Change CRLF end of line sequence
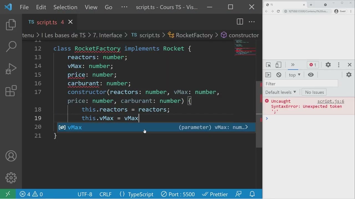 coord(105,194)
